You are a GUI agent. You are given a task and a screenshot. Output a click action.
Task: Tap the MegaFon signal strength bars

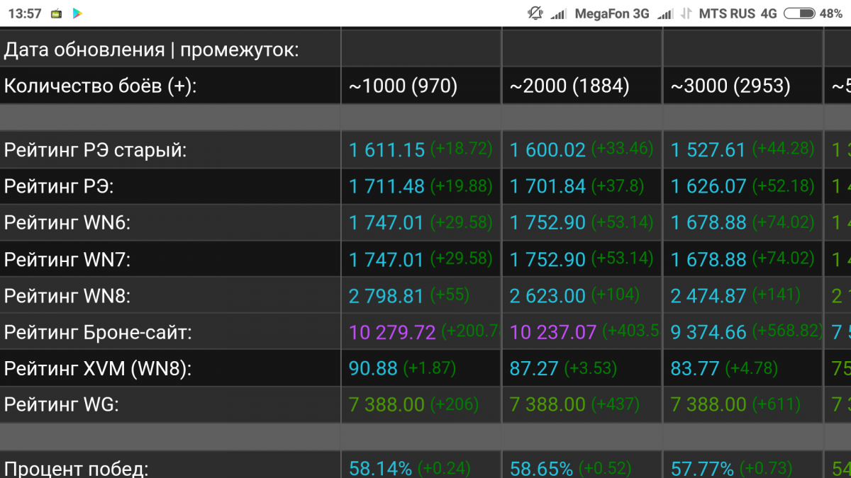[559, 13]
